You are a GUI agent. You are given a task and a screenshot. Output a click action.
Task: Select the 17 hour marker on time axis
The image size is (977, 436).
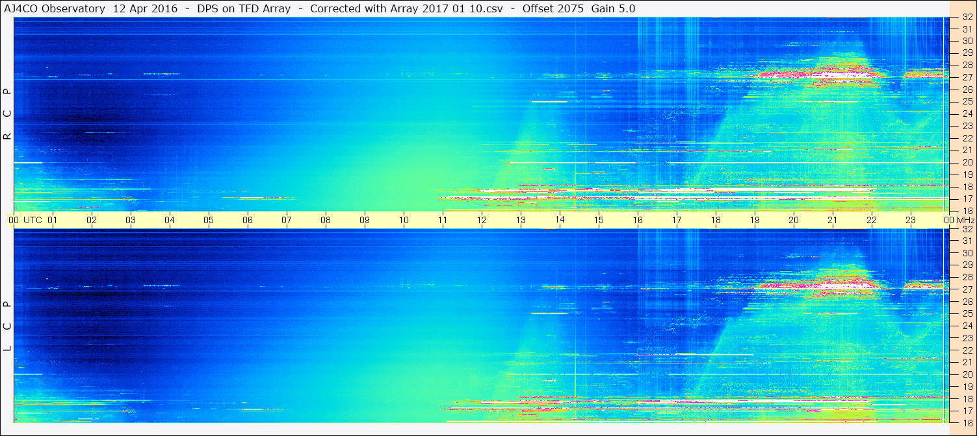click(677, 220)
